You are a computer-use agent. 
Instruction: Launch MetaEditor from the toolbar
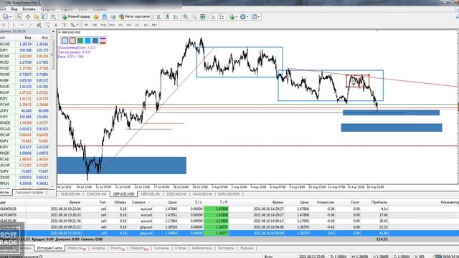coord(96,16)
